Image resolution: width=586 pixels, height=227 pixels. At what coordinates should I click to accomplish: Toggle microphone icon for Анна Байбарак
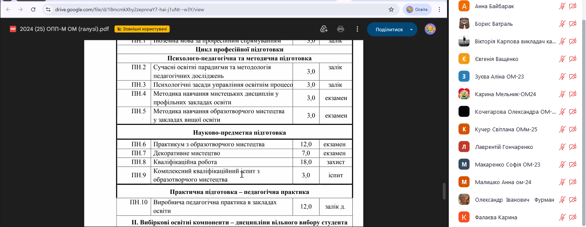562,6
